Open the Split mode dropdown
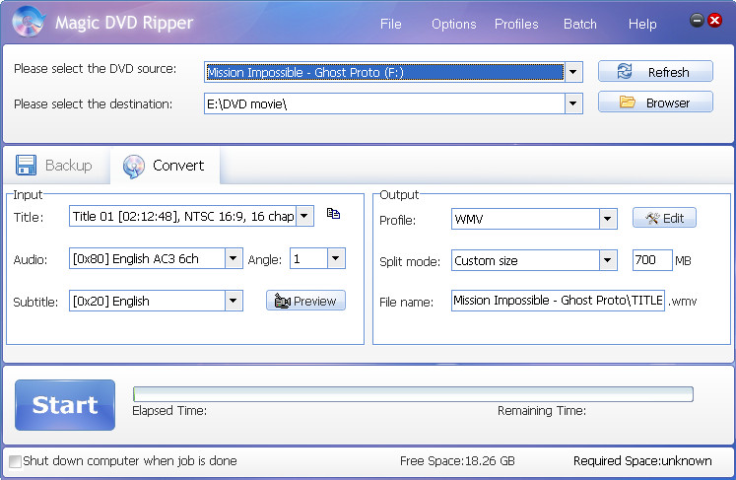Image resolution: width=736 pixels, height=480 pixels. pos(608,260)
